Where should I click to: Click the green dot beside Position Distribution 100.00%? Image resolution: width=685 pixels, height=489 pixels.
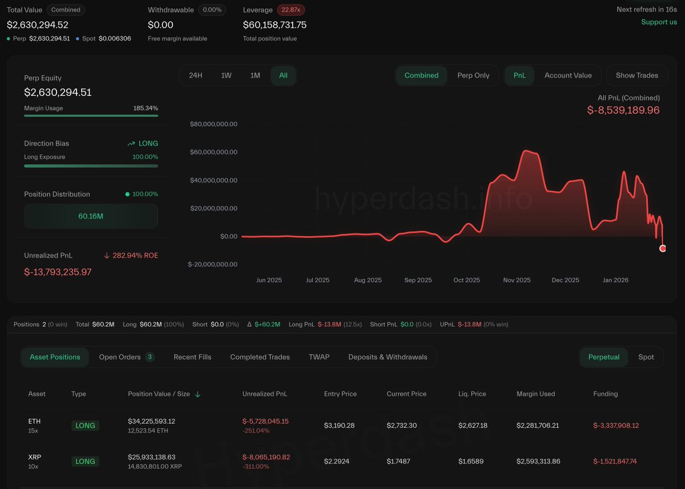[127, 195]
